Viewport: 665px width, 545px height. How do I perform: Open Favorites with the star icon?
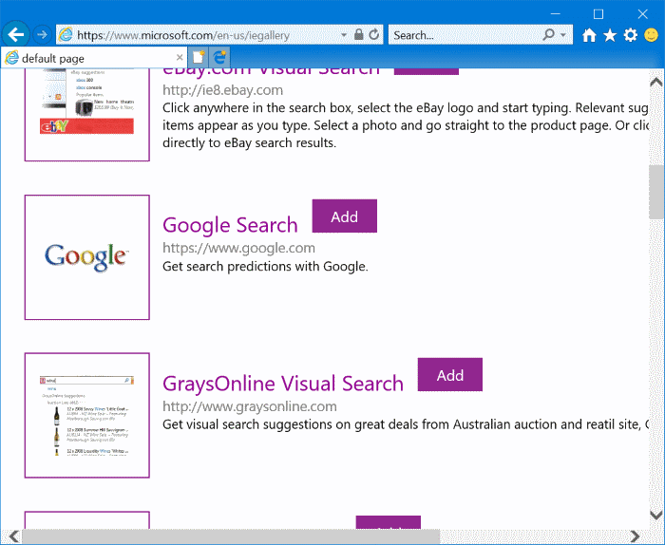[610, 35]
